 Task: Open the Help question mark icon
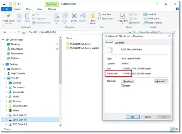(177, 9)
